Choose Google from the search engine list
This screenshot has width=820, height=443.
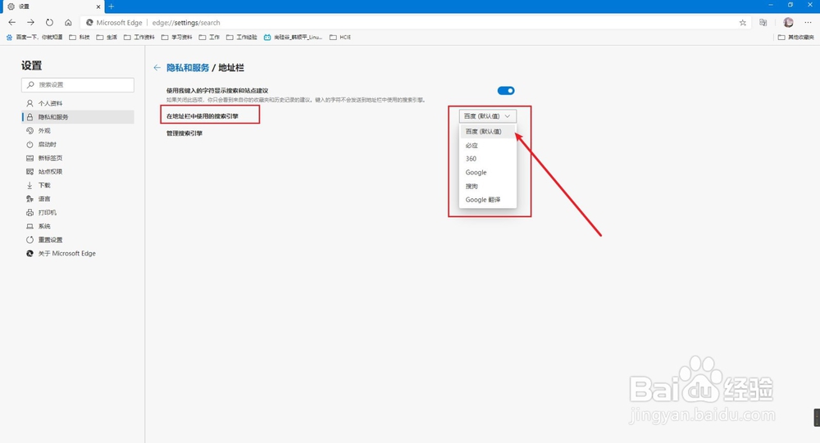click(487, 173)
